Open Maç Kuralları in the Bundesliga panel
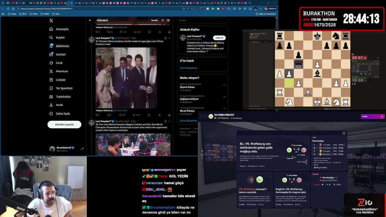This screenshot has width=386, height=217. coord(321,168)
